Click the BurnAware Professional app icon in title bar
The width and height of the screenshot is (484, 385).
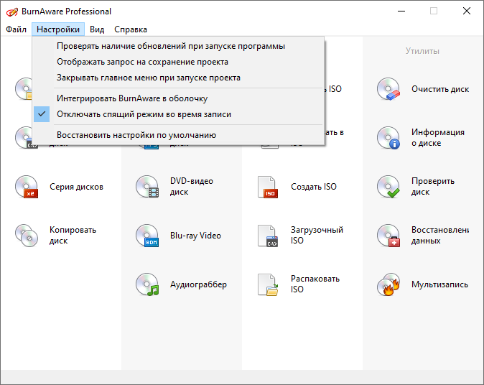[12, 11]
